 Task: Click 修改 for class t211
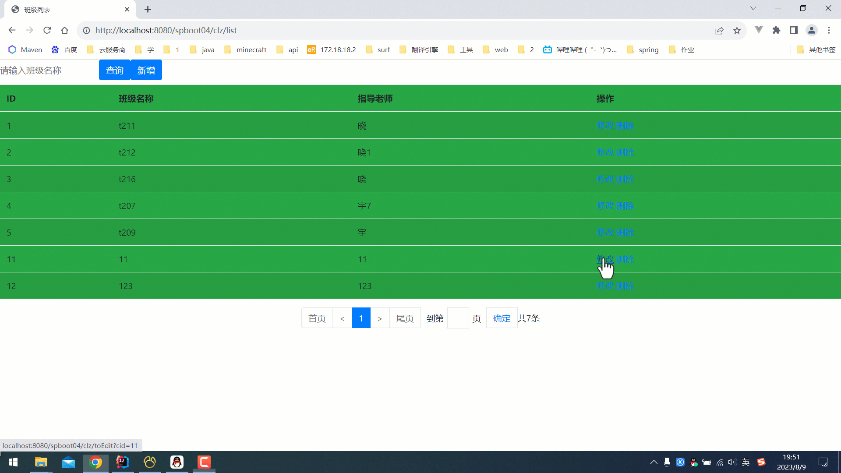tap(605, 126)
